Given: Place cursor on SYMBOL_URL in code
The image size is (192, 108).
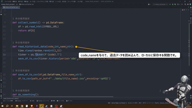Looking at the screenshot, I should (x=50, y=27).
